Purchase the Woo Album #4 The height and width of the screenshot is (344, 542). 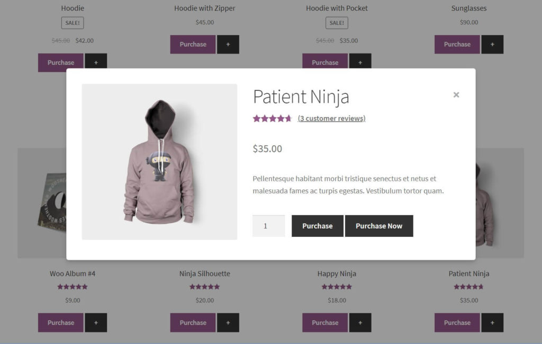coord(61,322)
